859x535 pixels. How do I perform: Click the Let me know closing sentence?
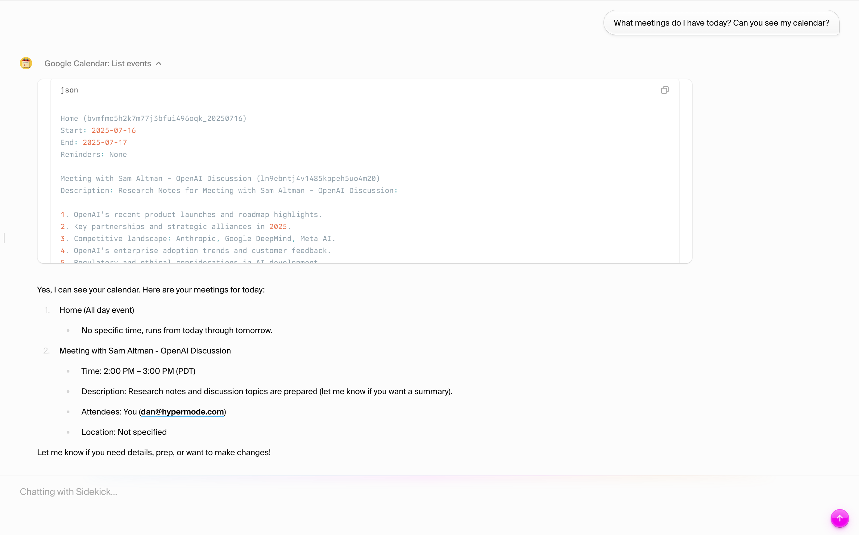pos(154,452)
